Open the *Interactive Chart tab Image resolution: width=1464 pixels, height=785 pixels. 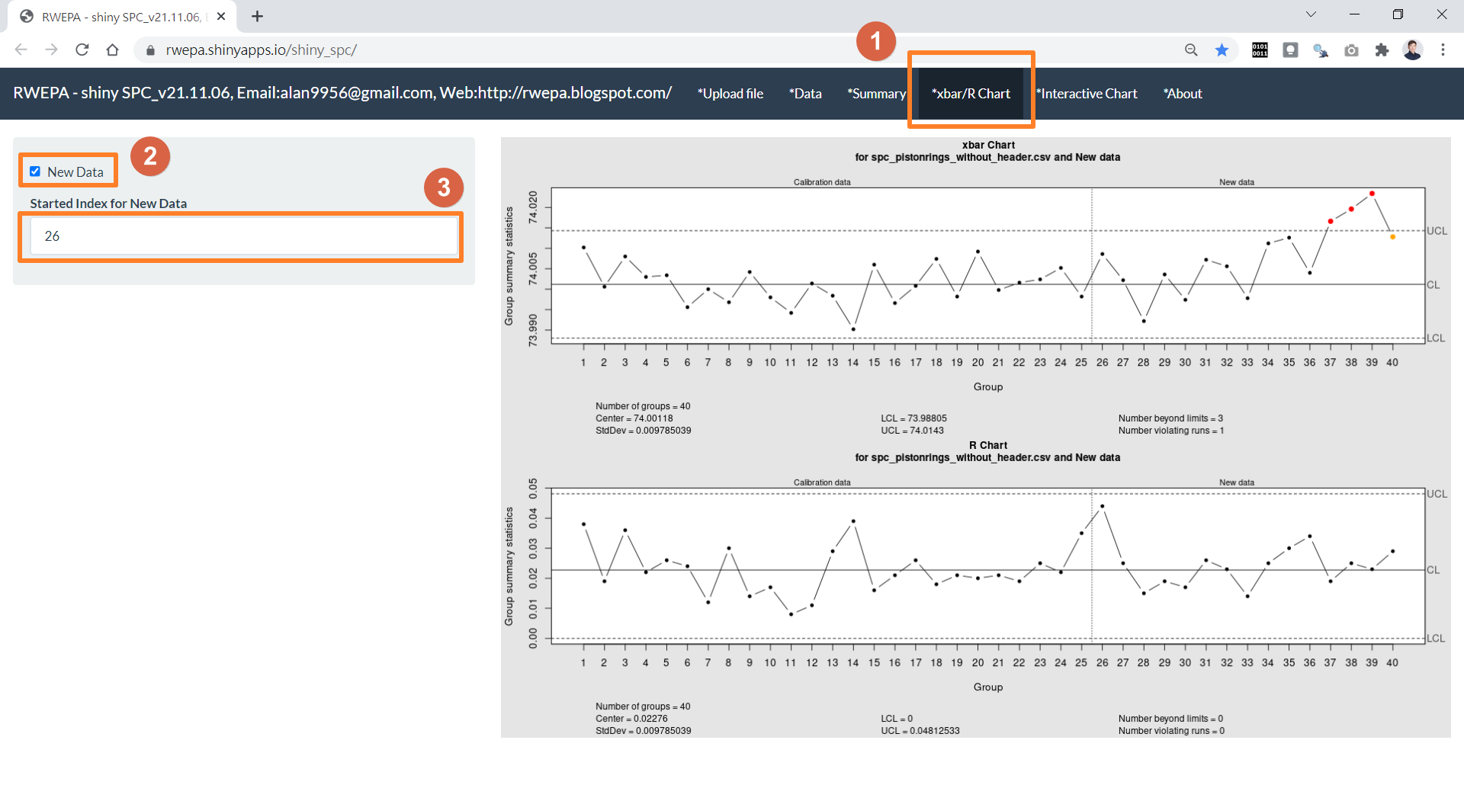1087,94
